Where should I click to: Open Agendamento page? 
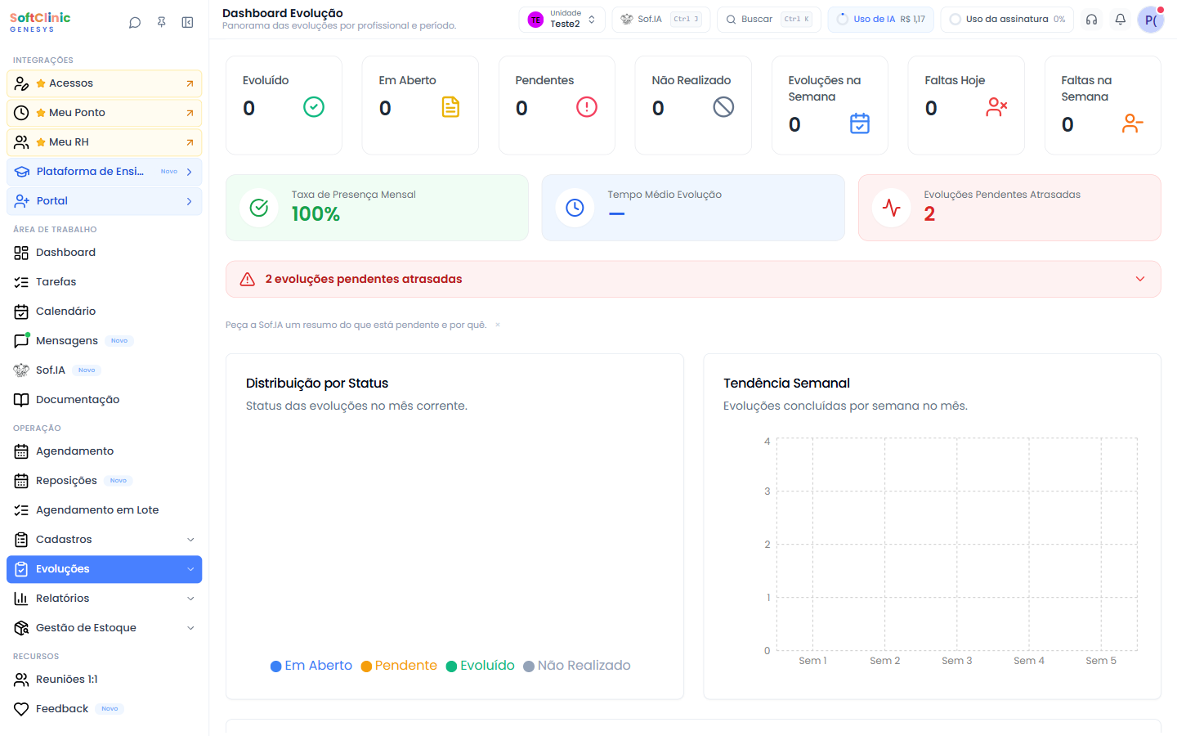pos(104,451)
